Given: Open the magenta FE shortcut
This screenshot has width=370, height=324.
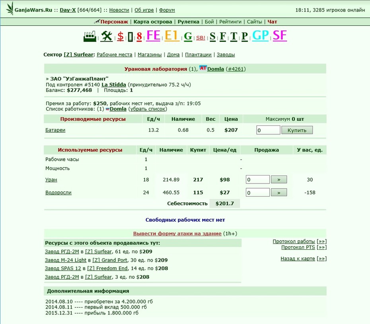Looking at the screenshot, I should click(153, 36).
